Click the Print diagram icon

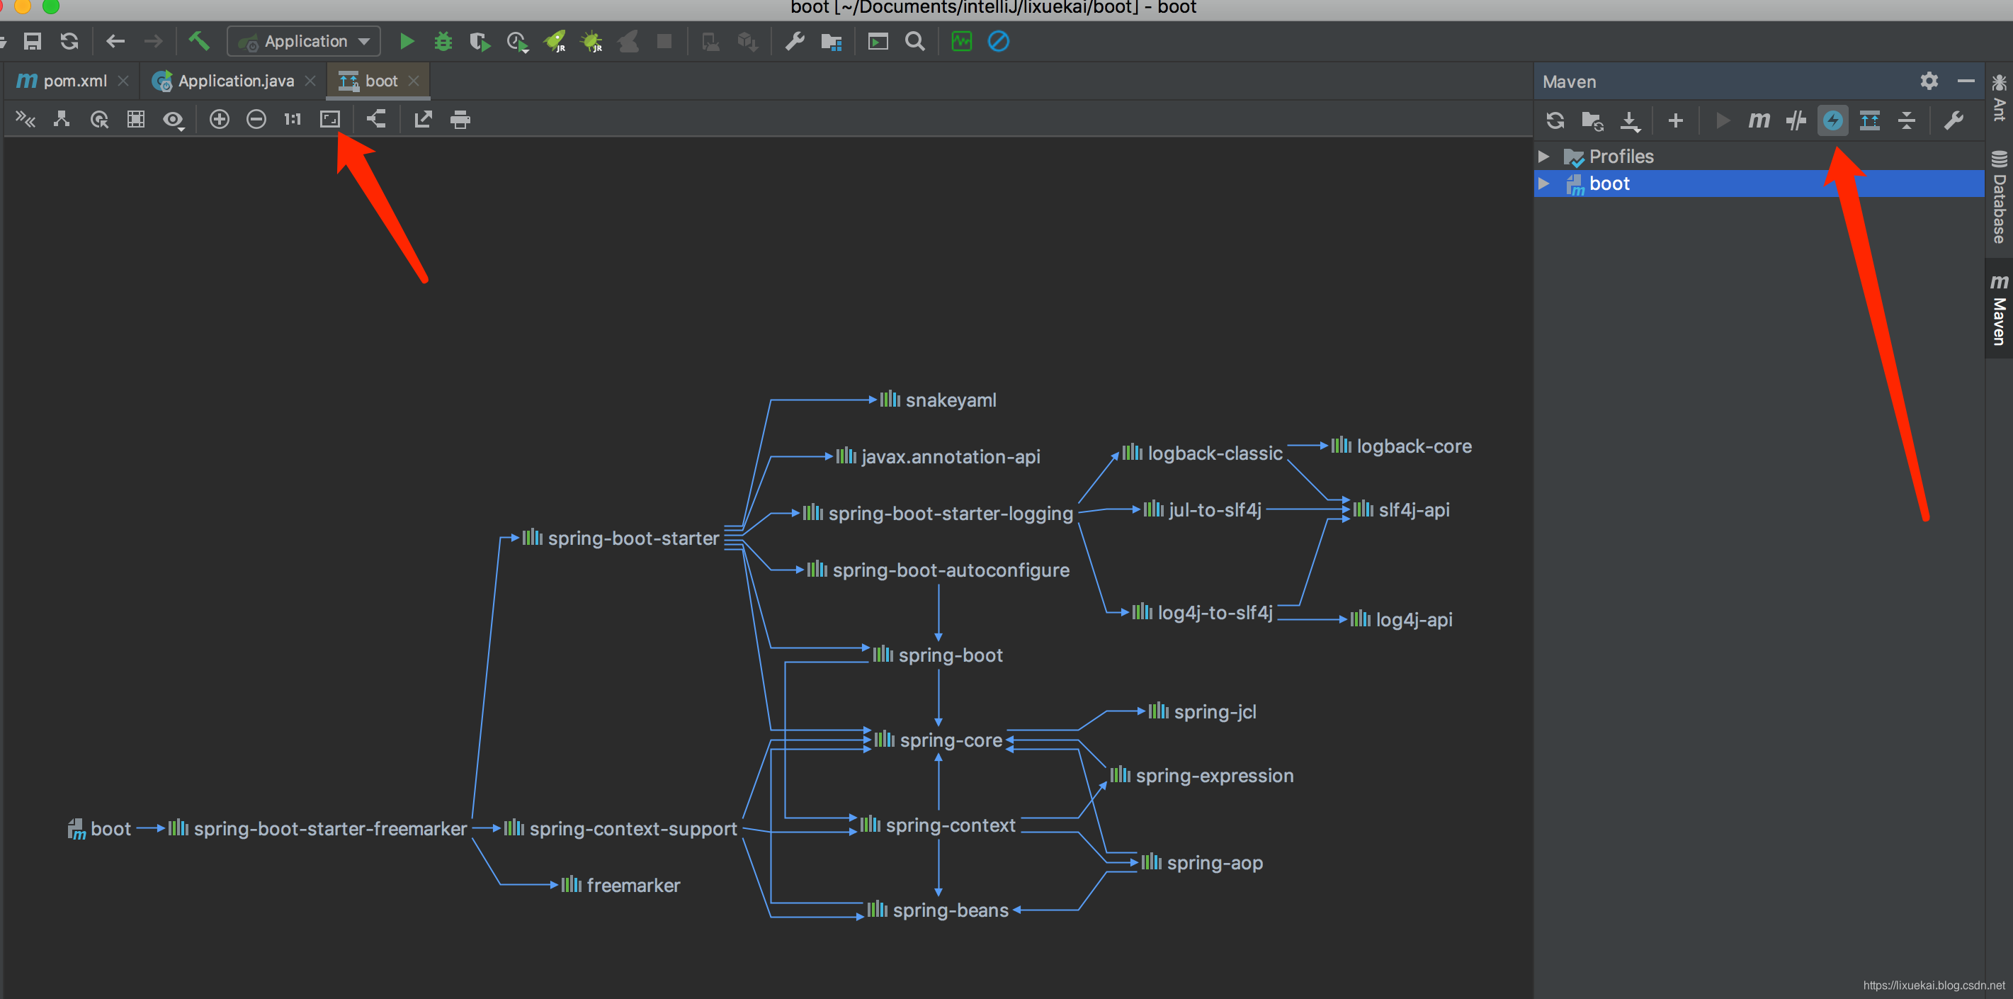click(x=460, y=119)
